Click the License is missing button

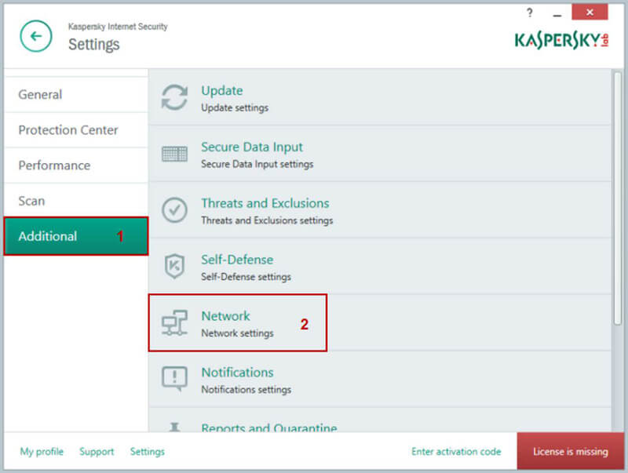(571, 451)
